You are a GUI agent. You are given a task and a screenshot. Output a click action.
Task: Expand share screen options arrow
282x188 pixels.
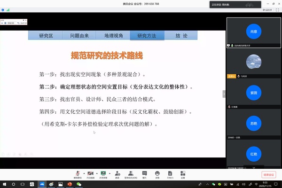click(x=109, y=173)
